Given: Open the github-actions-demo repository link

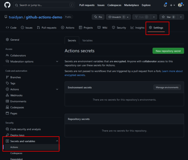Looking at the screenshot, I should tap(44, 17).
